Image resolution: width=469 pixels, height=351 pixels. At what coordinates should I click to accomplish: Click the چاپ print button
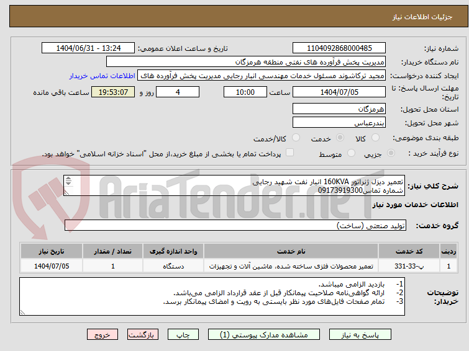(183, 335)
